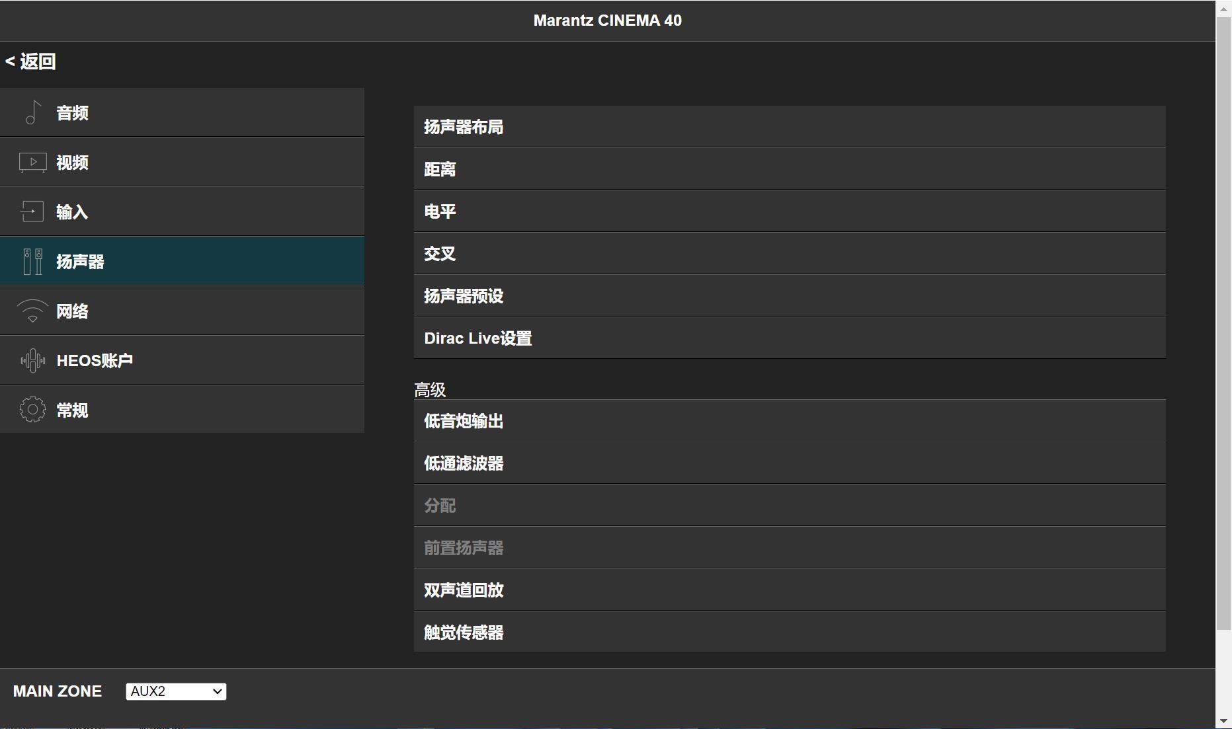1232x729 pixels.
Task: Click the 双声道回放 2-channel playback entry
Action: coord(790,590)
